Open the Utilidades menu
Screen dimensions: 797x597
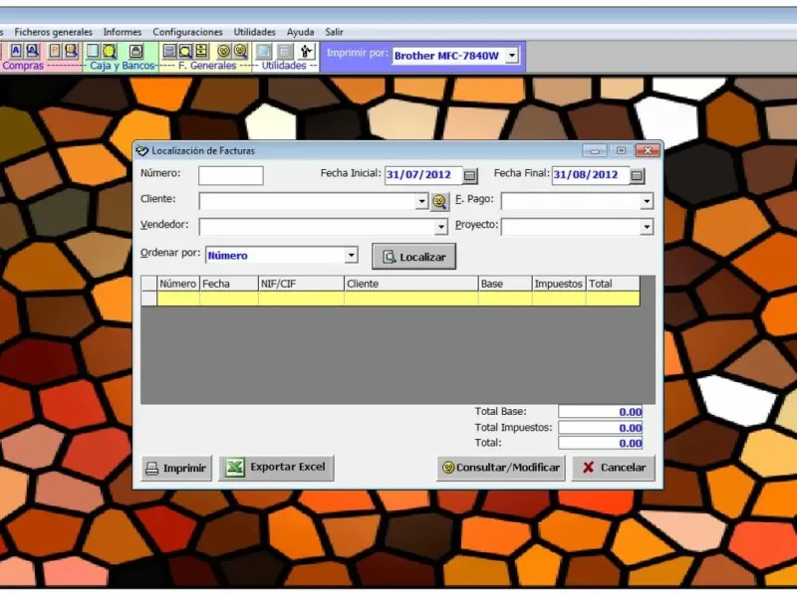click(255, 32)
